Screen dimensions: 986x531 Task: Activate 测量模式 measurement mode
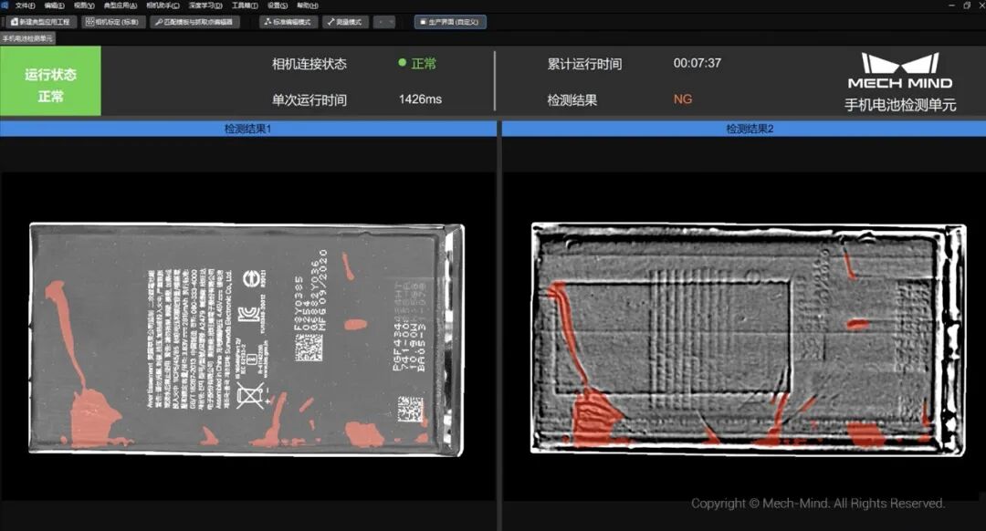click(345, 22)
